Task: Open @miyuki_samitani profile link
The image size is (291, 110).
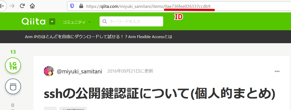Action: 79,71
